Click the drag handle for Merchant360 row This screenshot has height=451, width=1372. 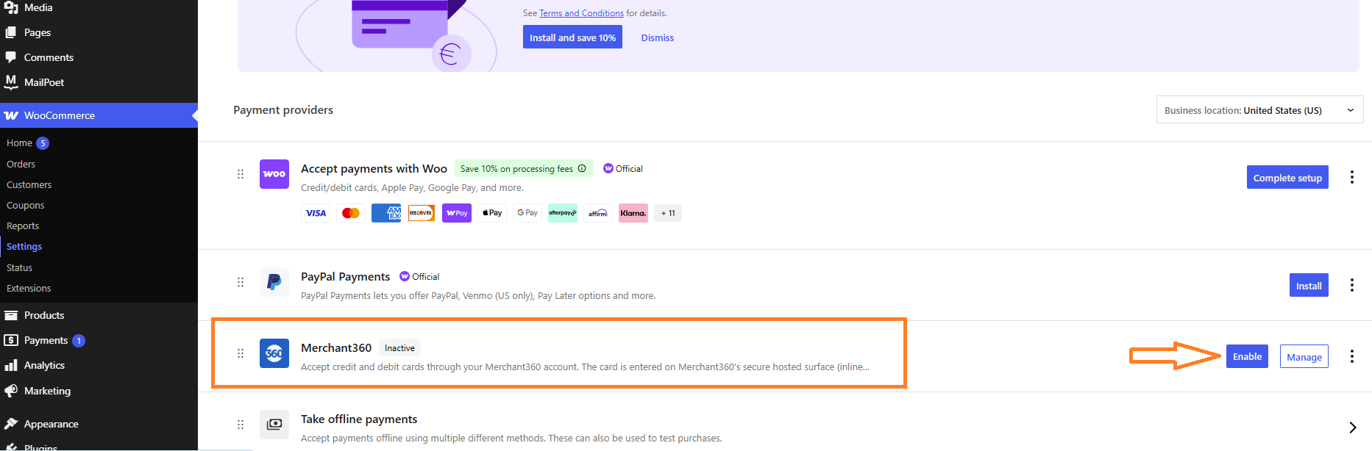pyautogui.click(x=241, y=353)
